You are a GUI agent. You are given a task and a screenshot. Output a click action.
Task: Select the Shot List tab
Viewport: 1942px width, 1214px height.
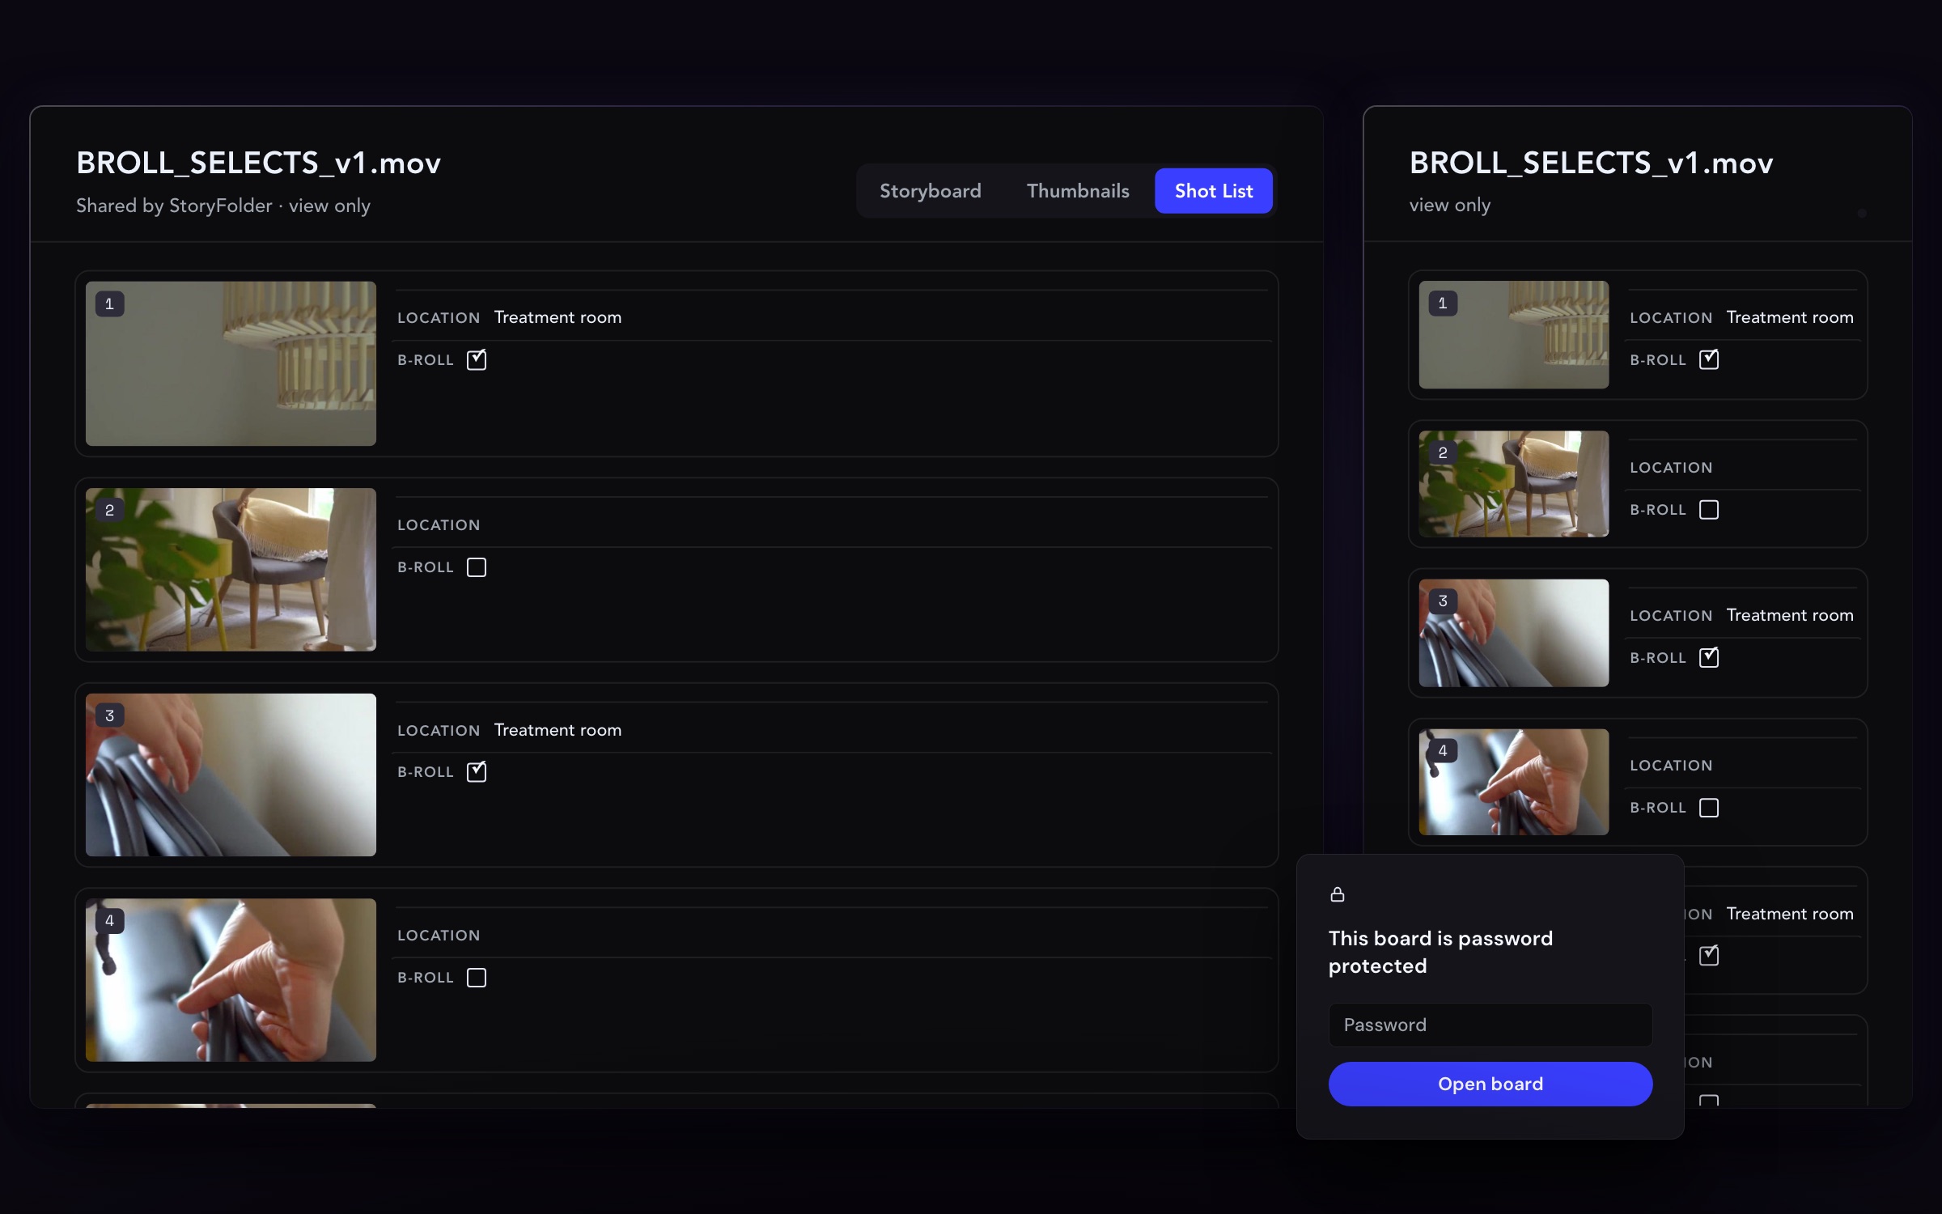[1213, 191]
